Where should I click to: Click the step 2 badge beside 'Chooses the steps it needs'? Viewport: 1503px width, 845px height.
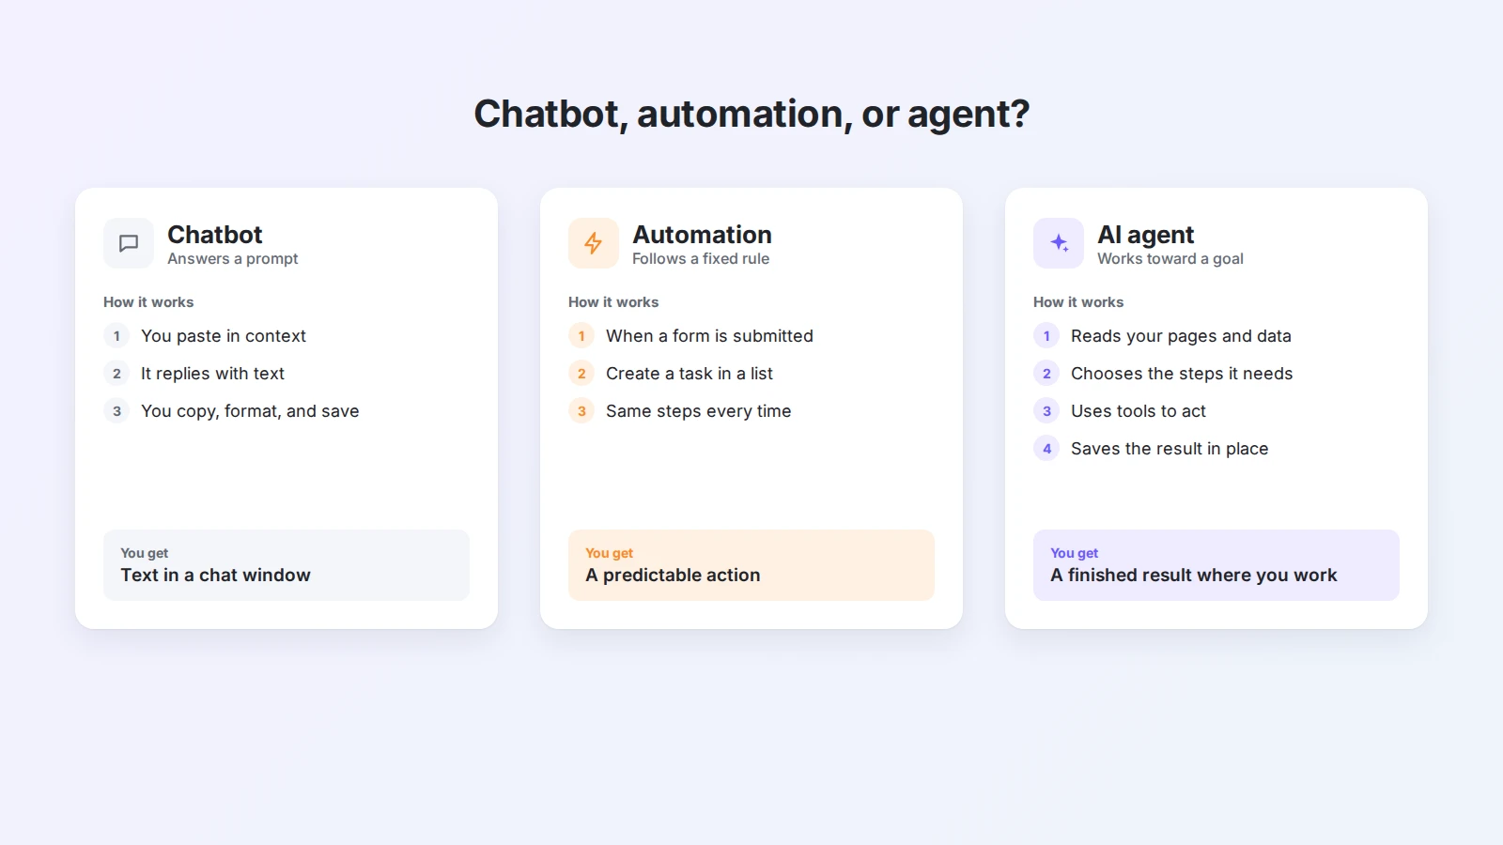1046,373
